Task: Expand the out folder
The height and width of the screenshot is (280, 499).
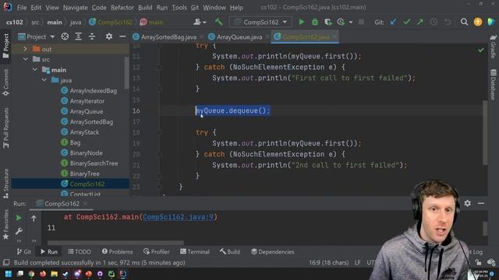Action: [25, 49]
